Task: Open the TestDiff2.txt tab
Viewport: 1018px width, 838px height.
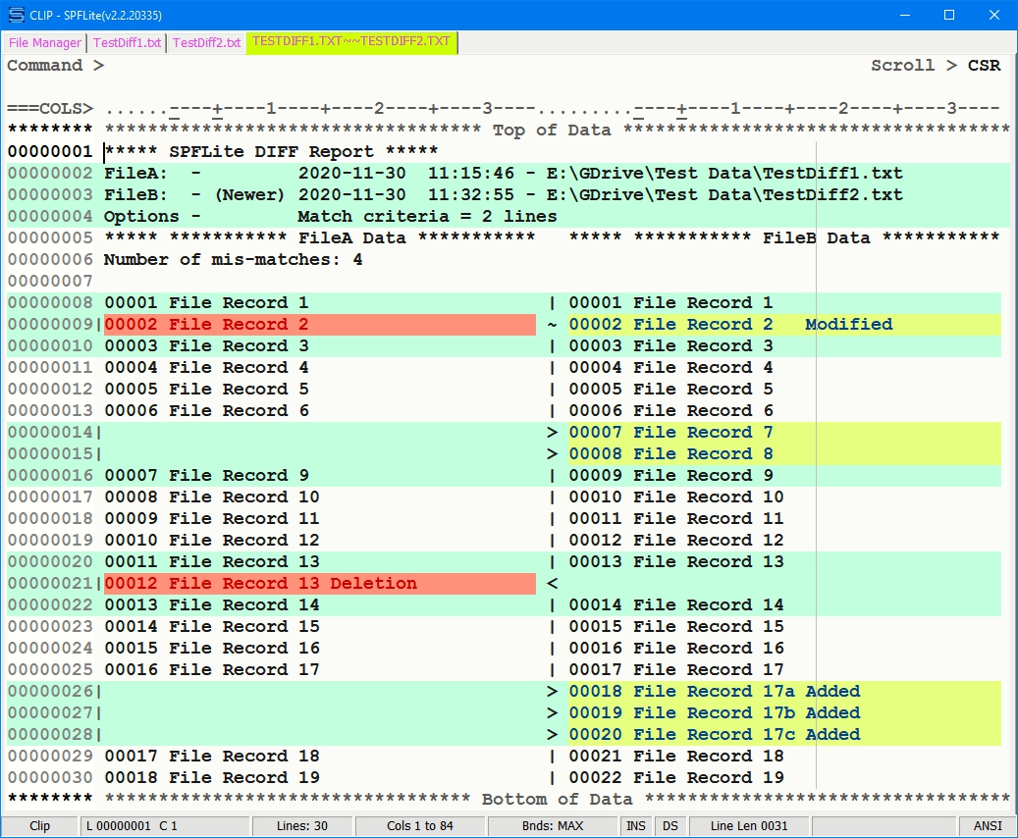Action: [x=206, y=43]
